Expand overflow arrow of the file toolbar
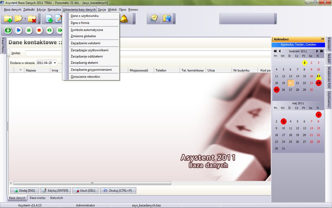 tap(39, 23)
